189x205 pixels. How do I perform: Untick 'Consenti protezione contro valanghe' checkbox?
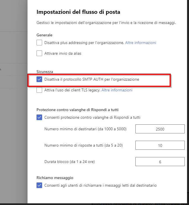[39, 117]
